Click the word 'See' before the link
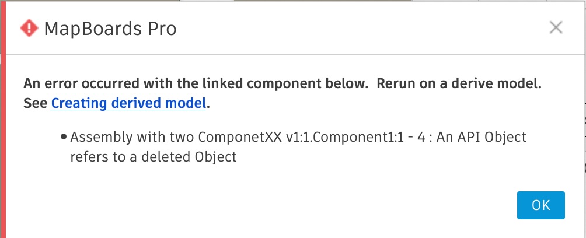Screen dimensions: 586x238 click(x=36, y=104)
